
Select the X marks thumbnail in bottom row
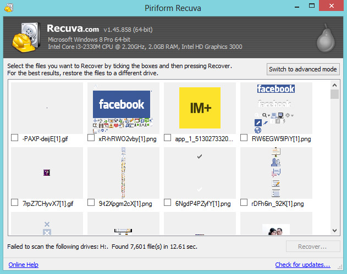coord(47,223)
